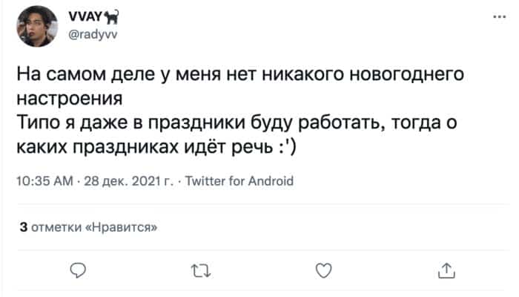Click the tweet line starting На самом деле
This screenshot has width=519, height=297.
click(x=240, y=74)
